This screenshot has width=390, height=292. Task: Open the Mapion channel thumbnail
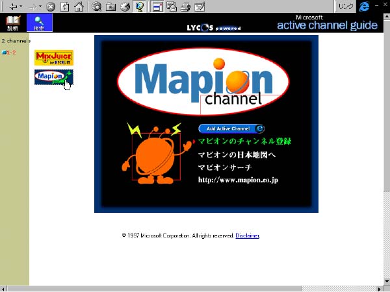(x=54, y=77)
